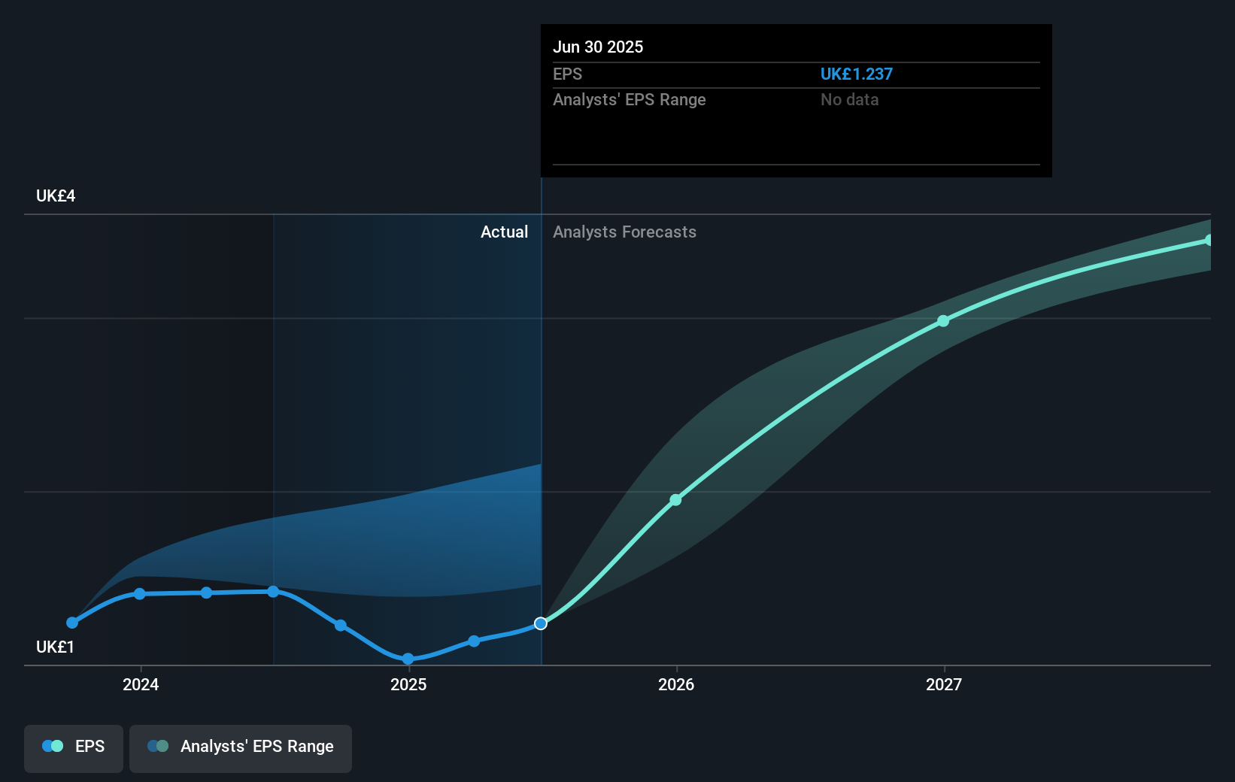Select the final forecast point near UK£4
1235x782 pixels.
(x=1209, y=241)
